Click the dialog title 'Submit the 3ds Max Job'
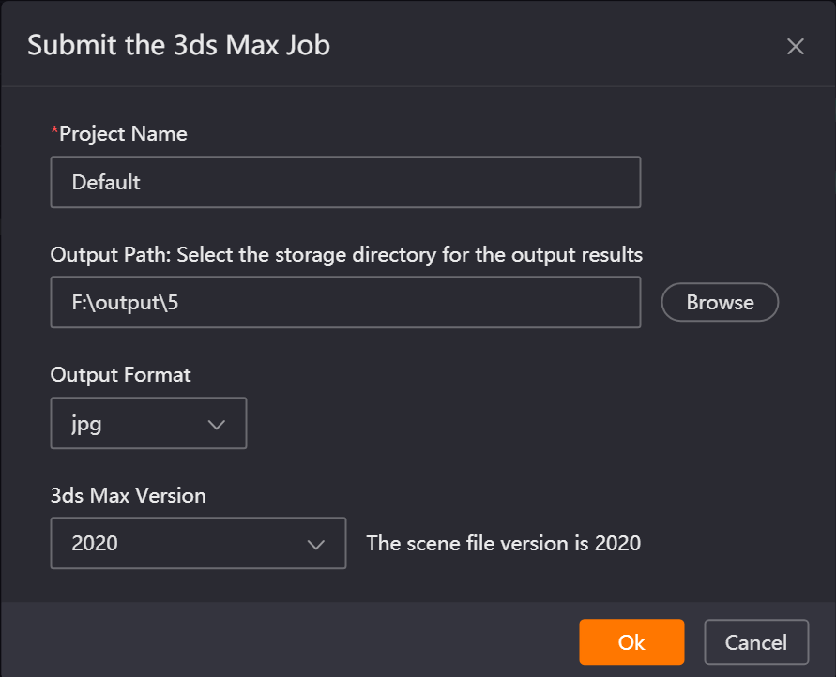This screenshot has width=836, height=677. (x=178, y=45)
